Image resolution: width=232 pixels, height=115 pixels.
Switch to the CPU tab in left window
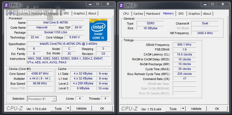[x=11, y=13]
